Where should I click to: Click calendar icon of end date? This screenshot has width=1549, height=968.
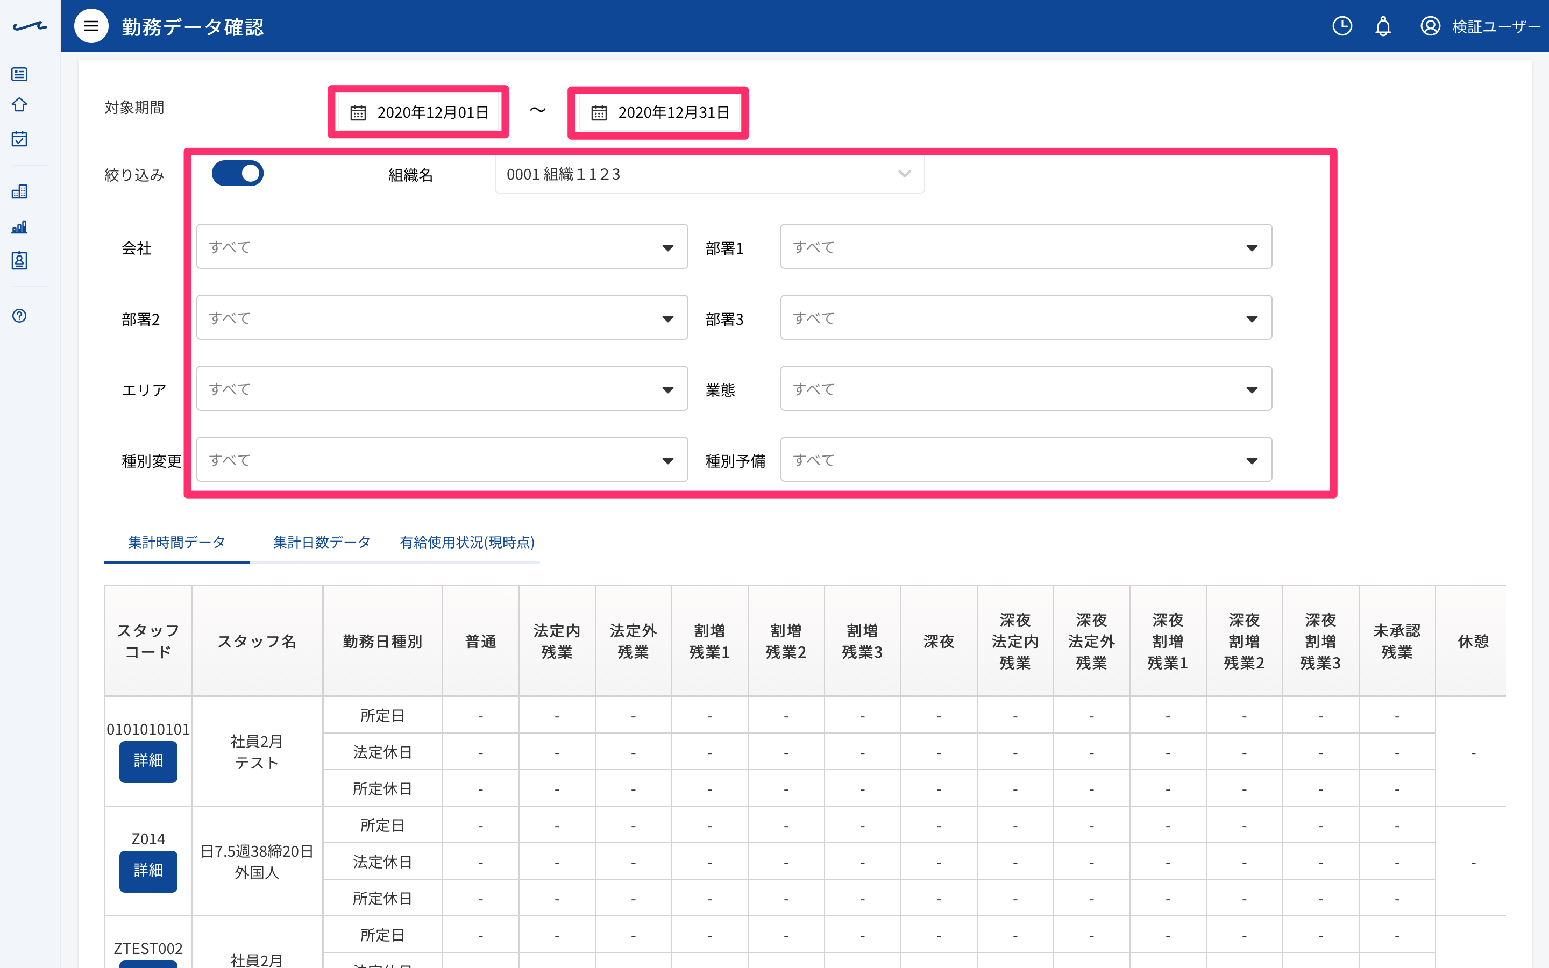pyautogui.click(x=599, y=113)
